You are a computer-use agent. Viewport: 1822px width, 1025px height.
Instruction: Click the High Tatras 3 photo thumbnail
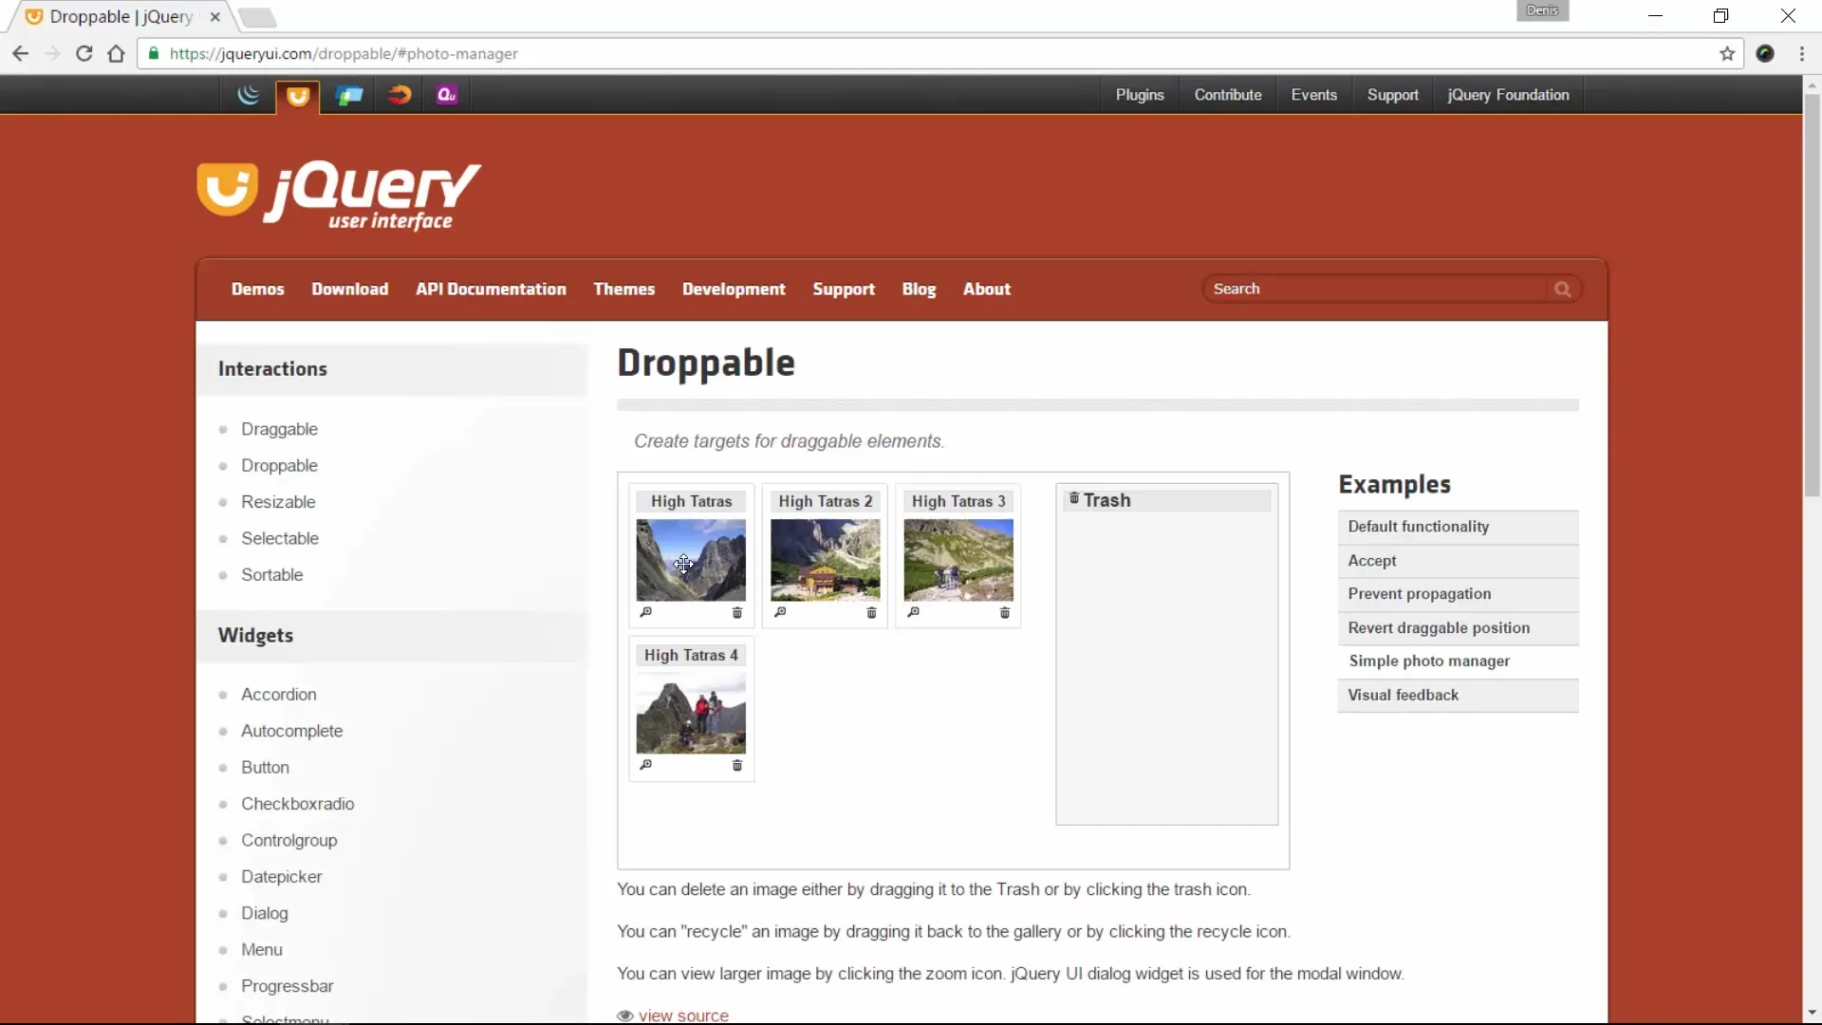(958, 560)
